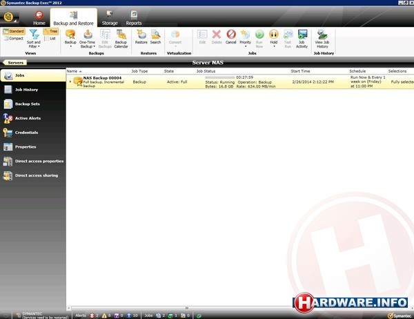Click the Symantec logo in status bar
414x319 pixels.
[400, 316]
